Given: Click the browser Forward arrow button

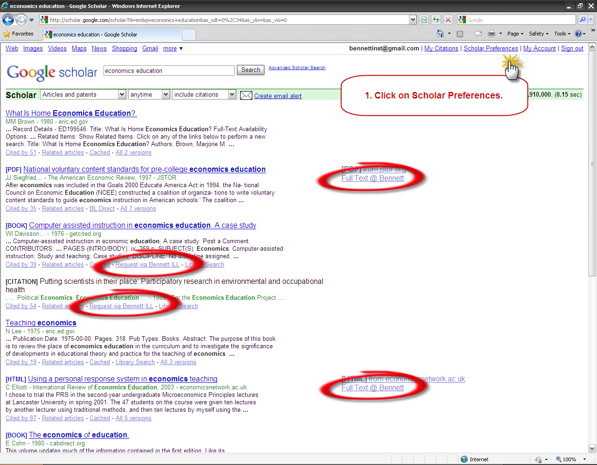Looking at the screenshot, I should [21, 20].
